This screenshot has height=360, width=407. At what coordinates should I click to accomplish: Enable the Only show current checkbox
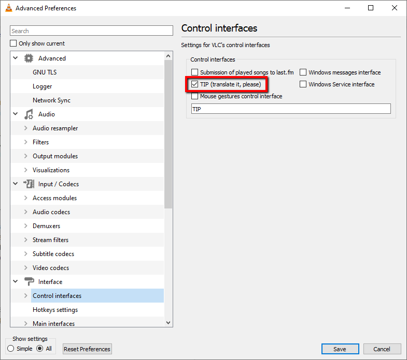(x=14, y=43)
